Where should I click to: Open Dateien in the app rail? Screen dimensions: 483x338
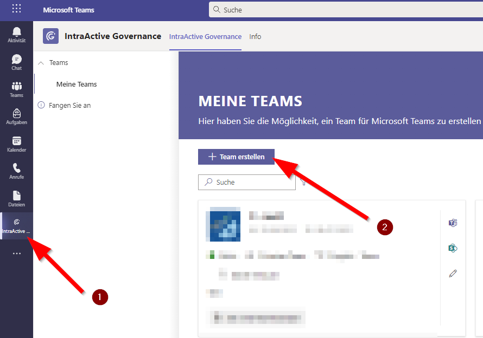pyautogui.click(x=17, y=199)
